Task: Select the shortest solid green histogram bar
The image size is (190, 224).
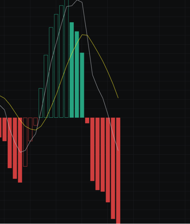Action: tap(82, 85)
